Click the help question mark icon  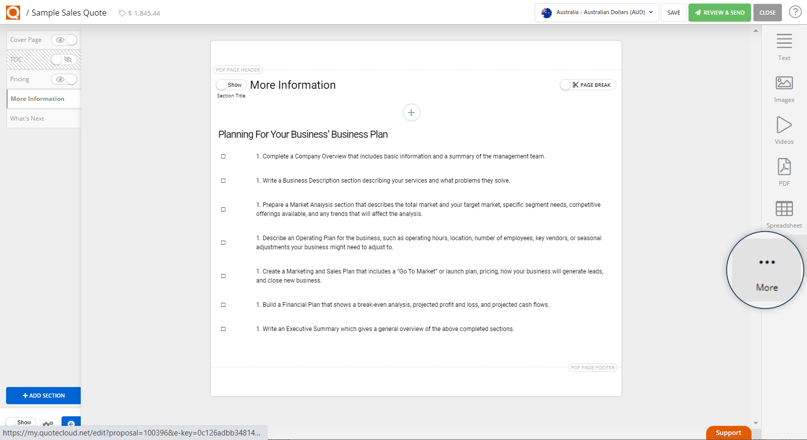point(795,12)
